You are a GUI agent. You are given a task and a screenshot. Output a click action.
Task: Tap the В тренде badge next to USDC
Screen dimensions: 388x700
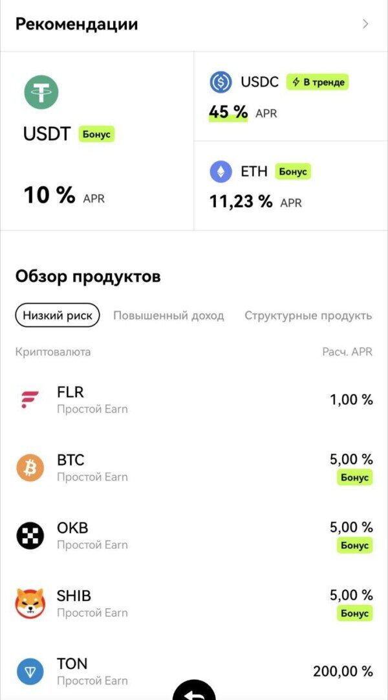tap(318, 82)
